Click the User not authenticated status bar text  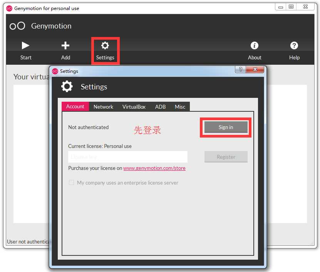[28, 242]
